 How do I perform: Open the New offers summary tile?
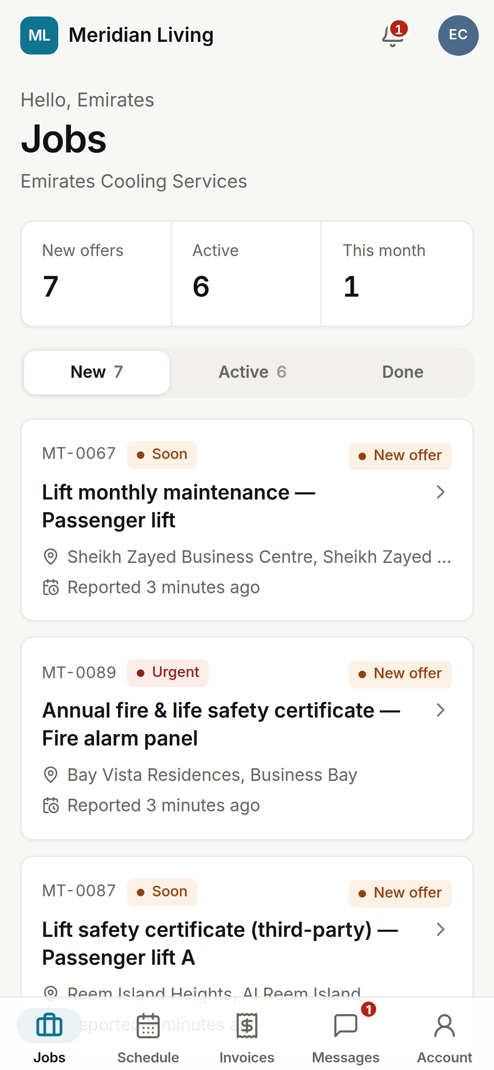point(97,274)
